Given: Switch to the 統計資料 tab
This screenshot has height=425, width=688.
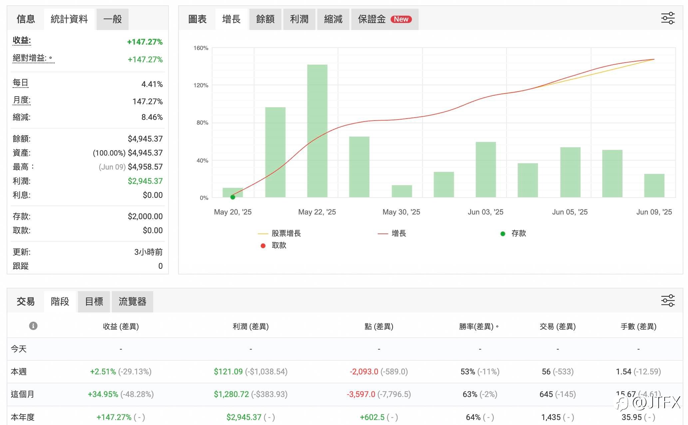Looking at the screenshot, I should click(69, 19).
